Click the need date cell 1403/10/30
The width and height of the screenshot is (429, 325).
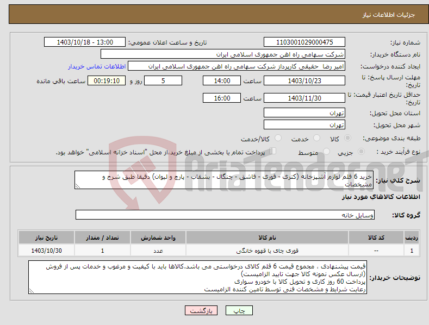pos(46,251)
